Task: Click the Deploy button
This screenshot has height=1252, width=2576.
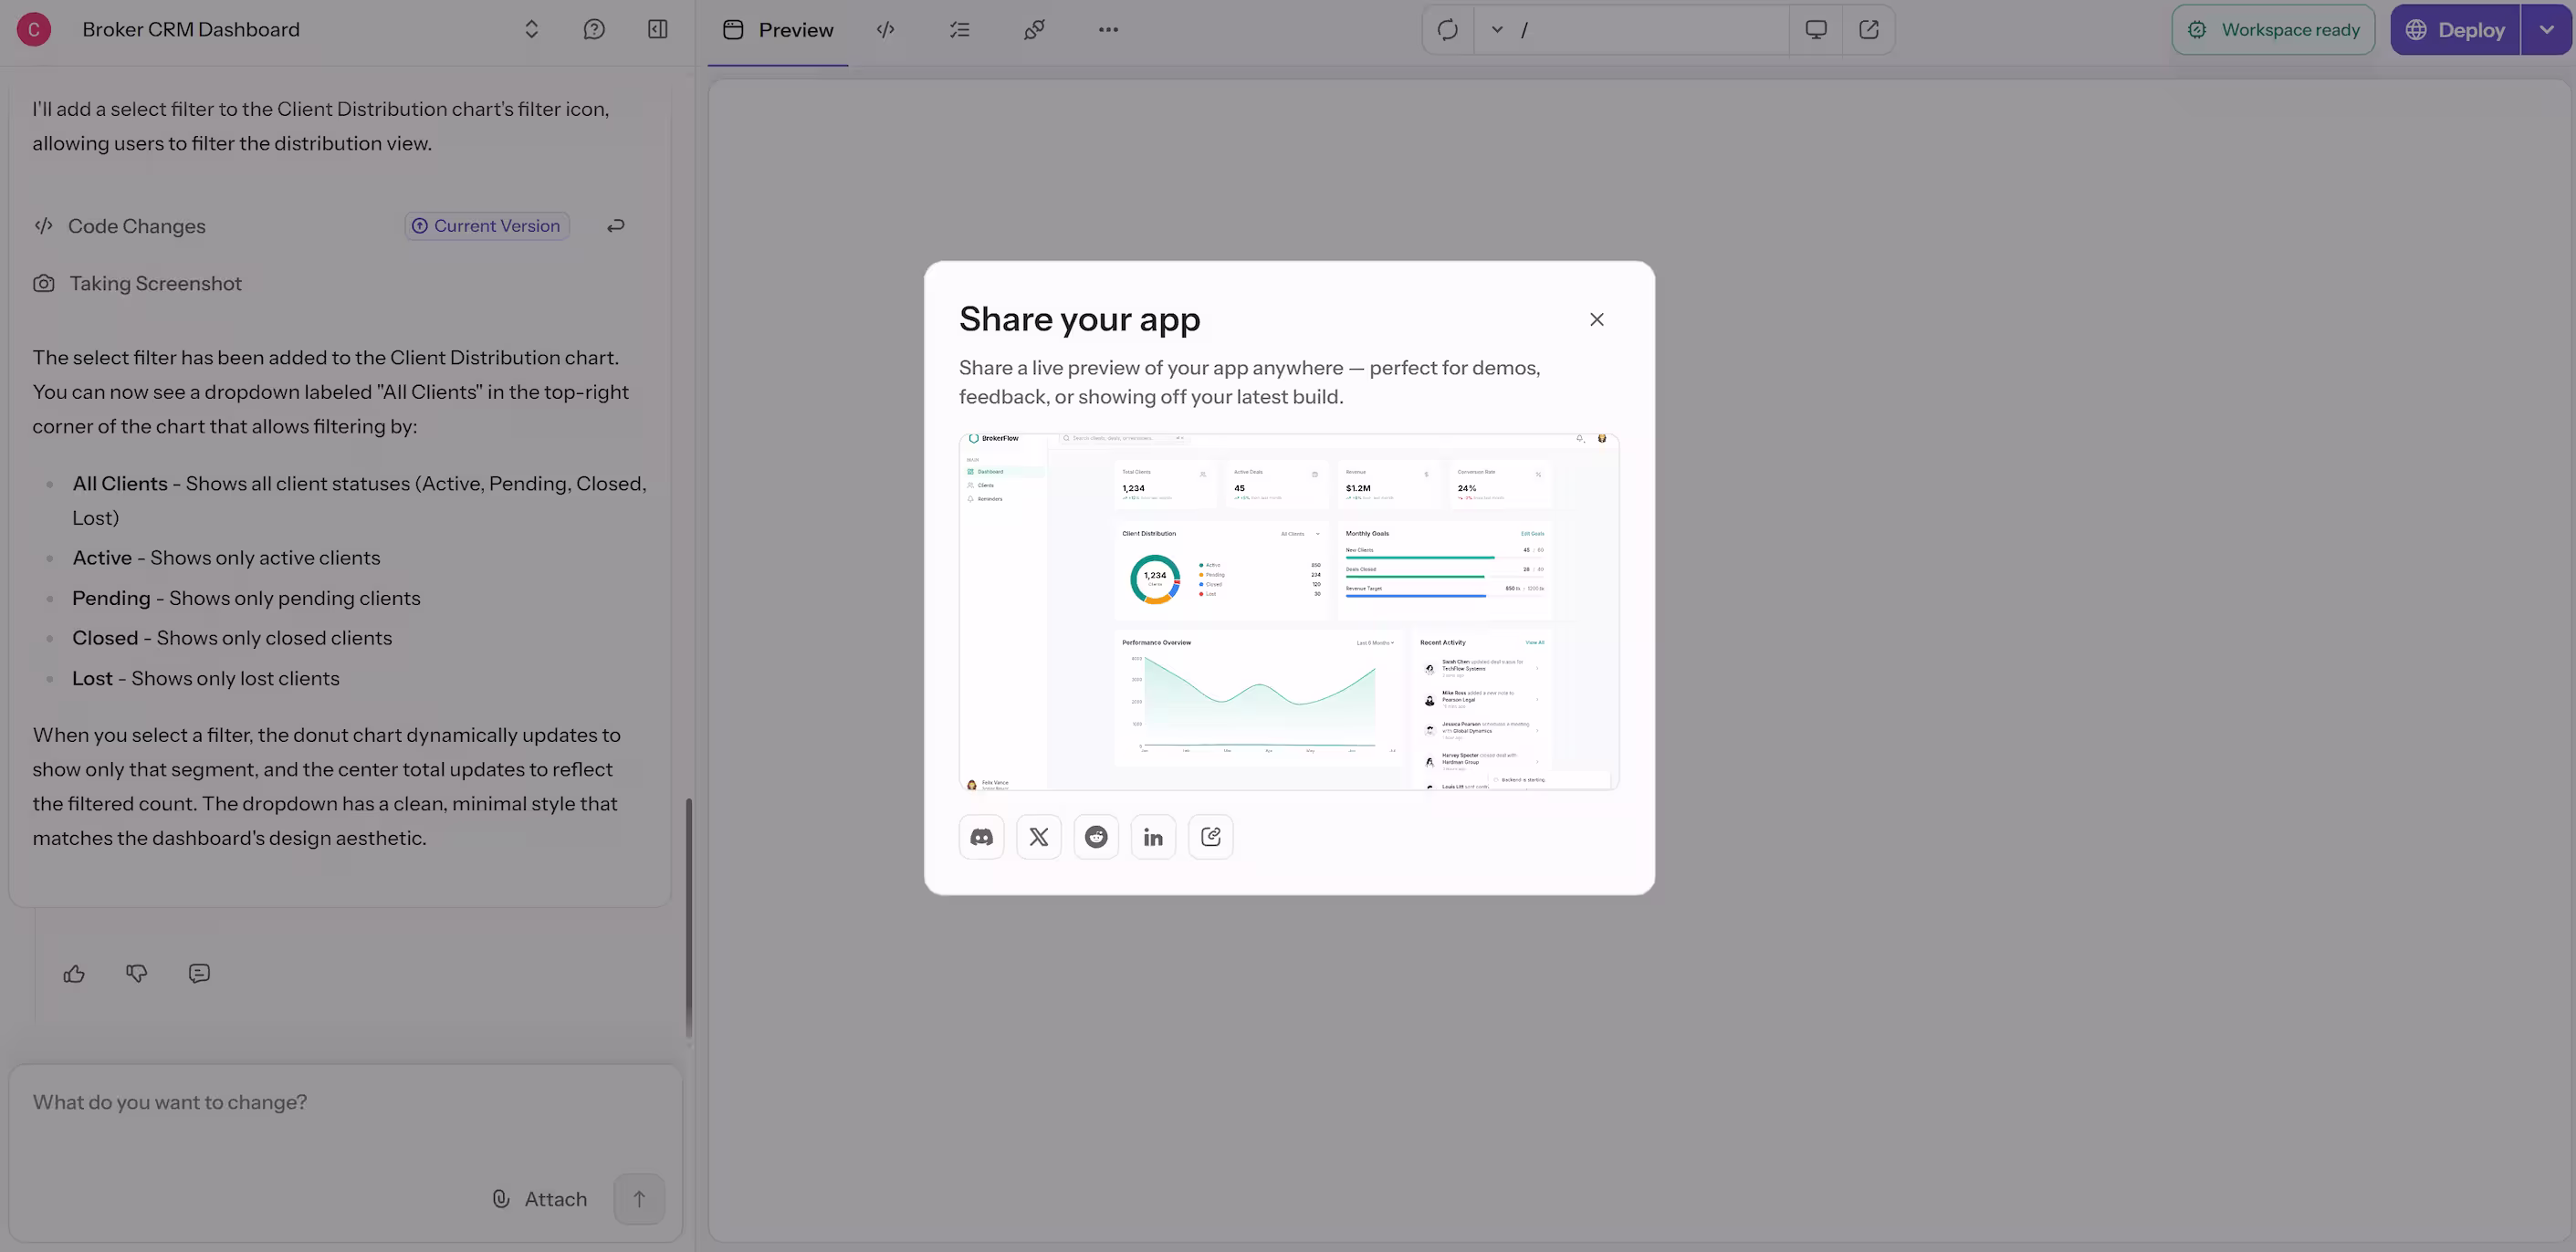Action: [2455, 30]
